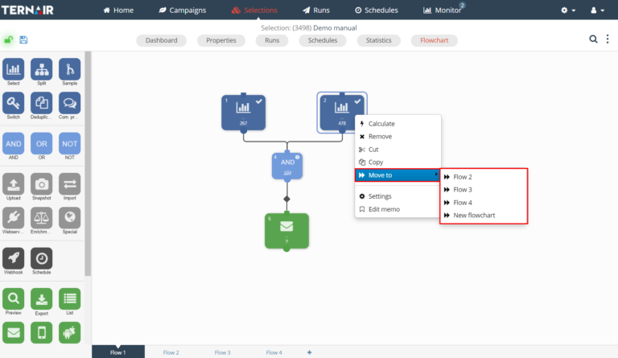Pick the Split tool icon
Image resolution: width=618 pixels, height=358 pixels.
tap(41, 69)
